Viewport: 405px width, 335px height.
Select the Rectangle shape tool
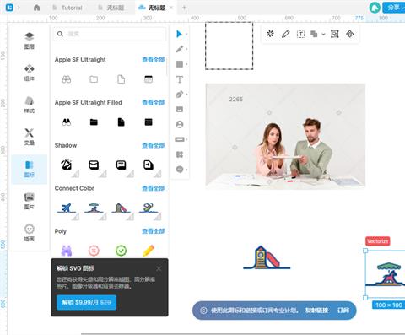[180, 64]
